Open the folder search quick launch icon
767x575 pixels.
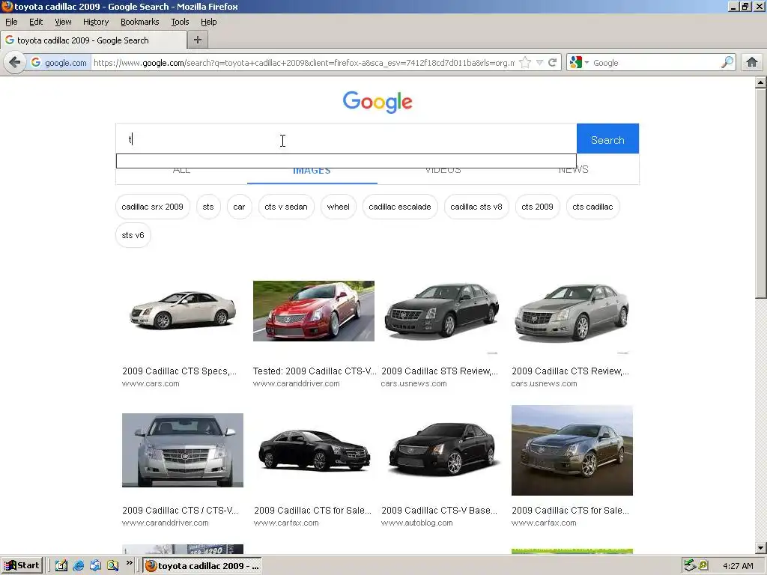click(x=112, y=566)
